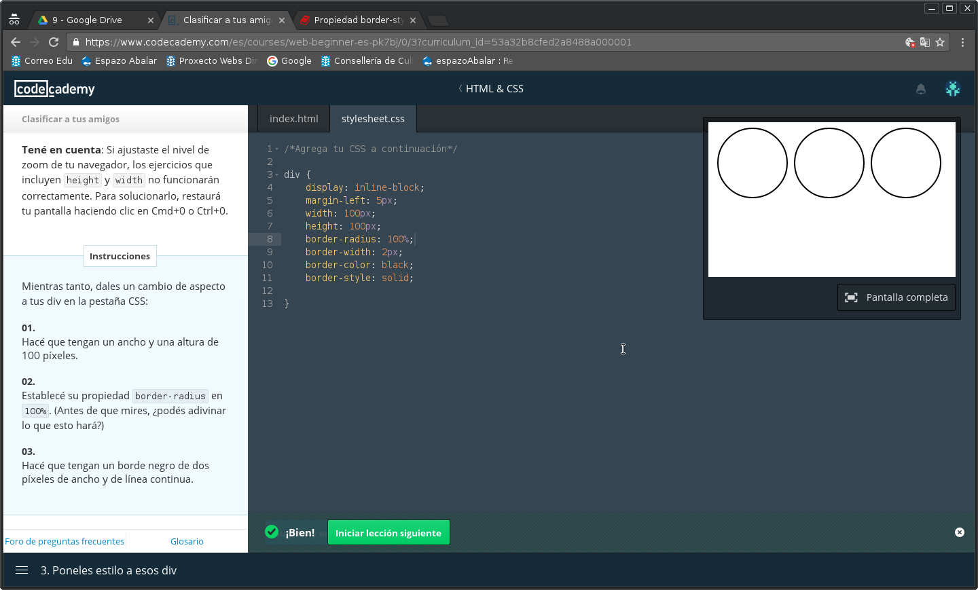The height and width of the screenshot is (590, 978).
Task: Open the Glosario link
Action: point(187,541)
